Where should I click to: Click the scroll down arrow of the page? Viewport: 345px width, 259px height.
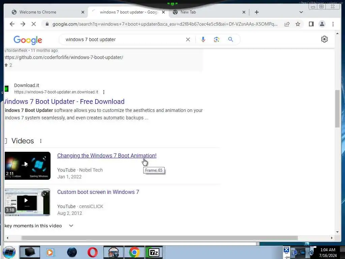(337, 232)
